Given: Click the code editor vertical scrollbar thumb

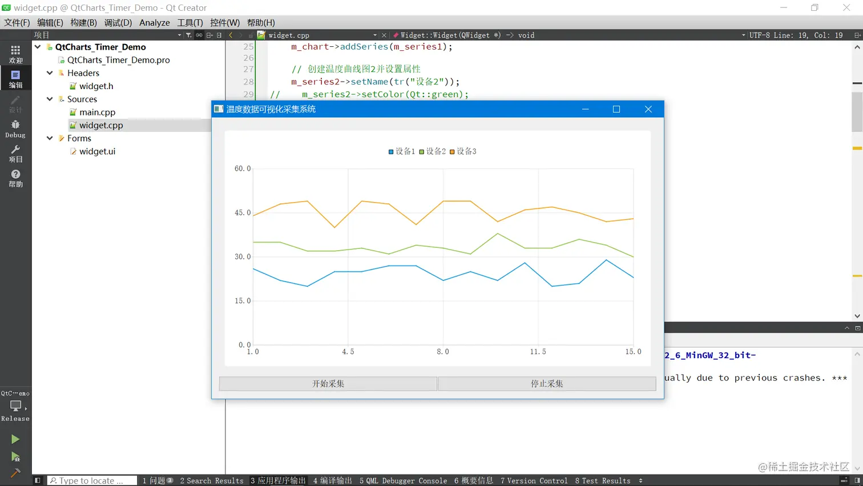Looking at the screenshot, I should tap(857, 111).
